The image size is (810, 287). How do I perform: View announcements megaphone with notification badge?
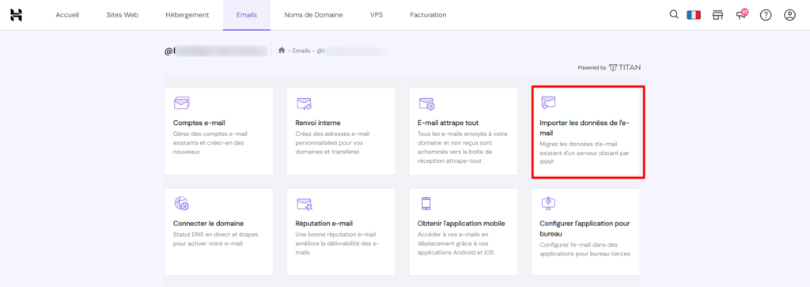742,14
